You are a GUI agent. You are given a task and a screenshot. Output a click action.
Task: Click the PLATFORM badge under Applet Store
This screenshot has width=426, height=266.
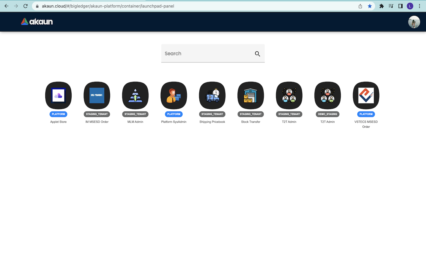58,114
